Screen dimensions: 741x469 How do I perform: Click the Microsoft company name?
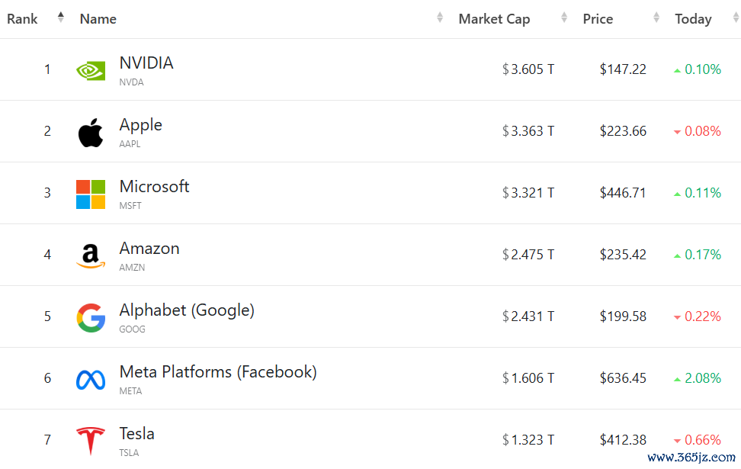tap(154, 186)
